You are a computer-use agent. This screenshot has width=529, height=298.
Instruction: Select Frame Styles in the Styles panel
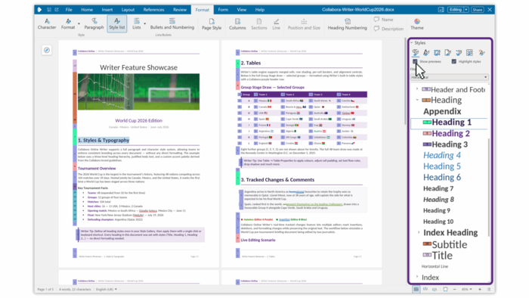(438, 53)
